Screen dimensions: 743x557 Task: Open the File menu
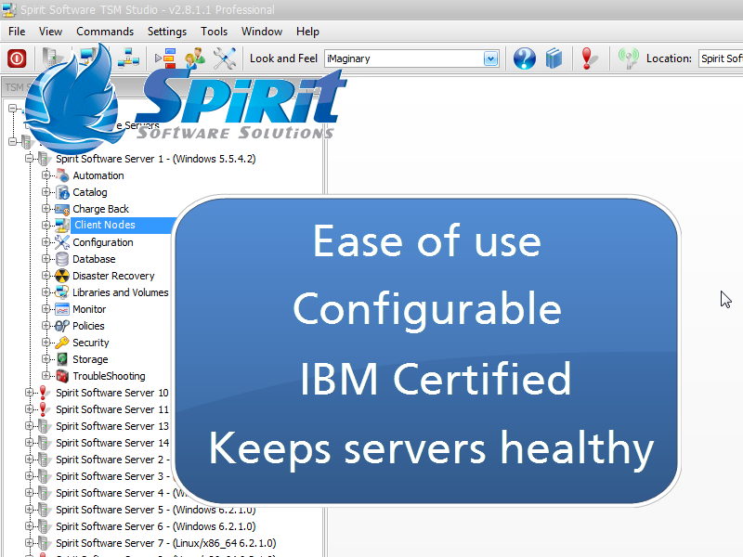coord(17,32)
